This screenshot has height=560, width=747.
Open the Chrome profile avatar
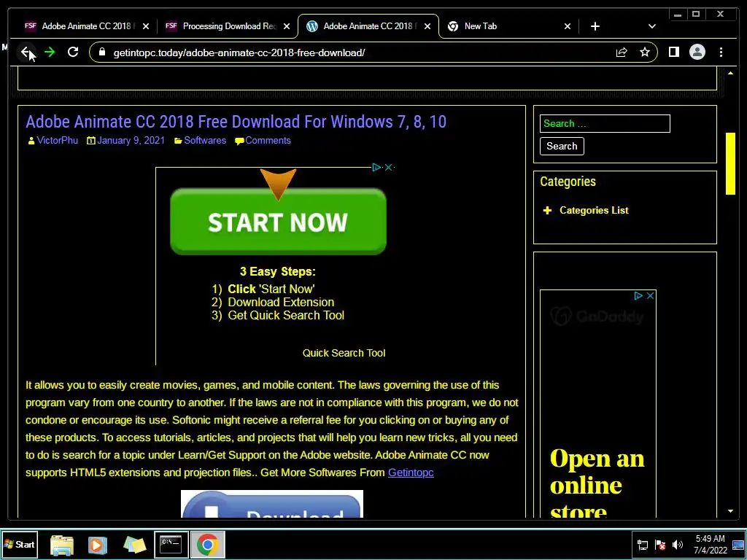(697, 52)
